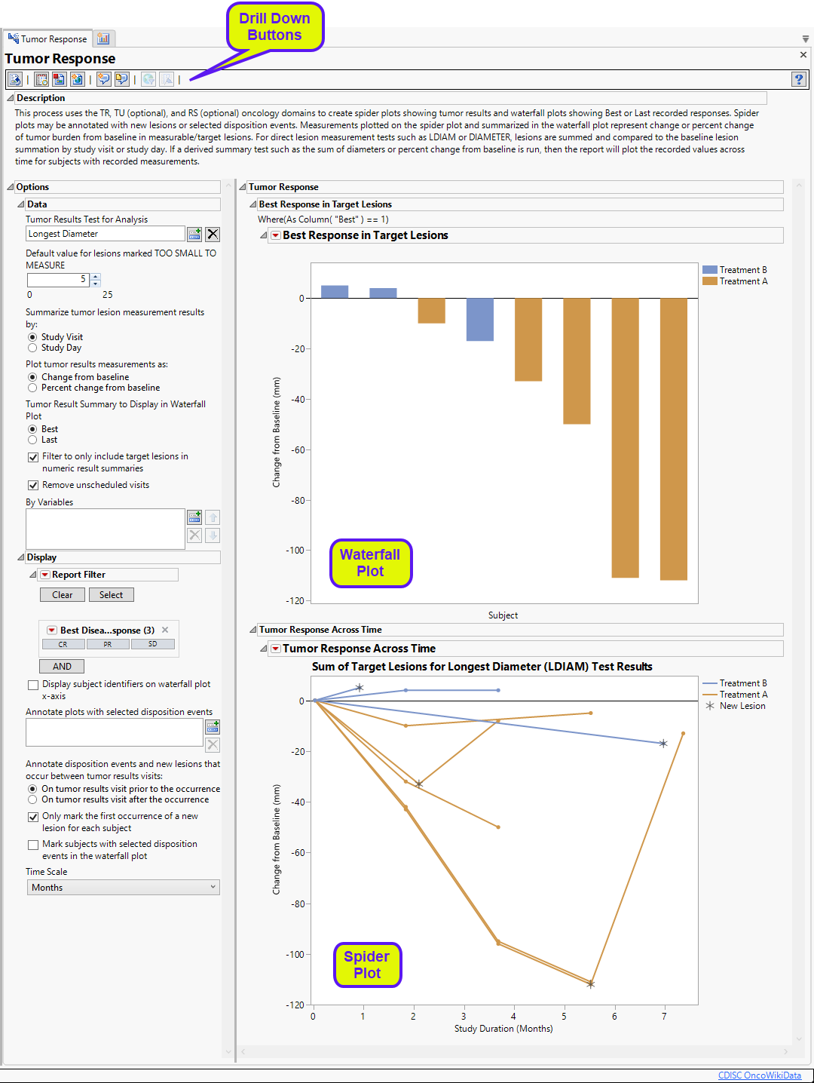Open Best Response in Target Lesions red triangle menu
The image size is (814, 1083).
pyautogui.click(x=276, y=235)
